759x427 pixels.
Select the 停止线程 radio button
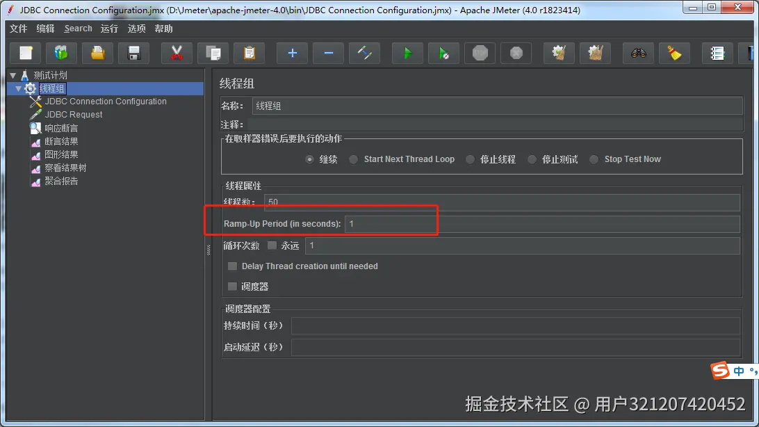tap(470, 159)
